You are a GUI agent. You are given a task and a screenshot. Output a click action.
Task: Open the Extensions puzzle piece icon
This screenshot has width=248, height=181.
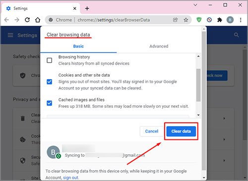220,20
